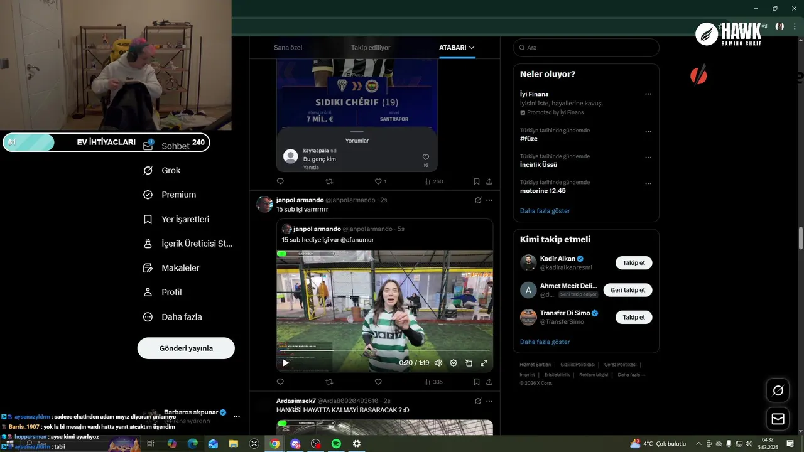Reply to janpol armando's post

pyautogui.click(x=280, y=382)
